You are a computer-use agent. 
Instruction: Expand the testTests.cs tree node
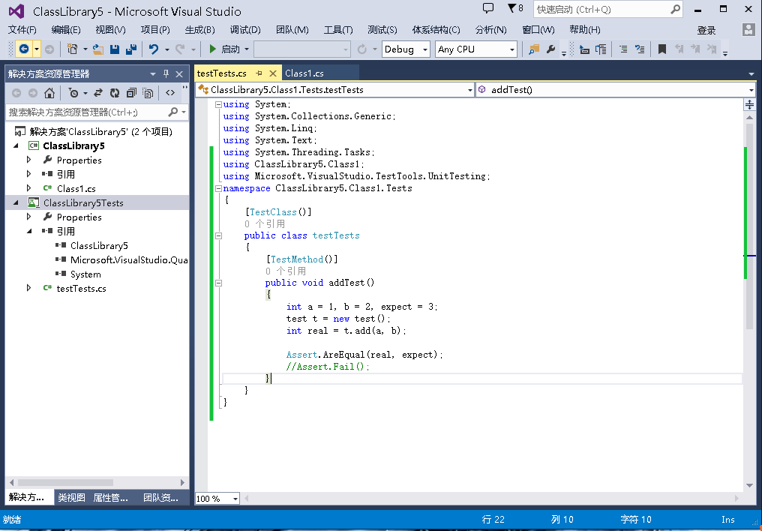(x=28, y=288)
